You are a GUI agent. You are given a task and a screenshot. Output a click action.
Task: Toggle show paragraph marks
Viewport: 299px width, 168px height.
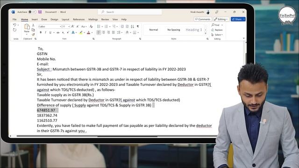pyautogui.click(x=138, y=27)
